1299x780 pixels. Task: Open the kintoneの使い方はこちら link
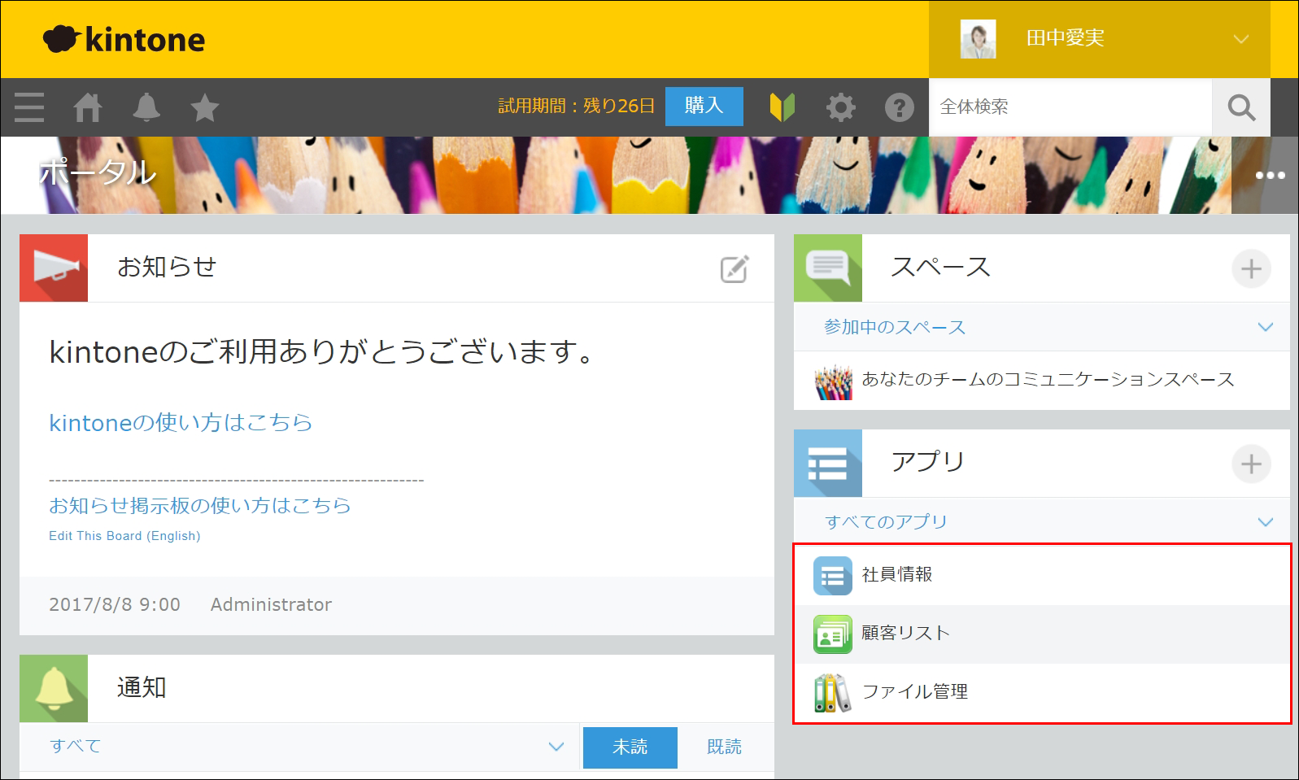181,423
